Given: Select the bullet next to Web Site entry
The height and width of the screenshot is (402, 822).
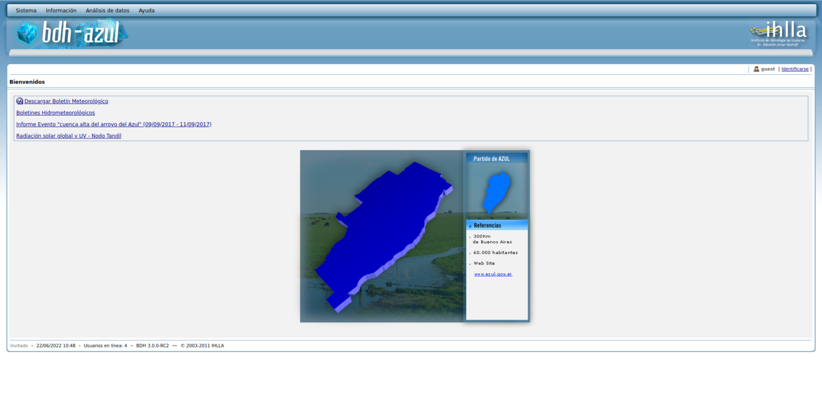Looking at the screenshot, I should tap(470, 264).
